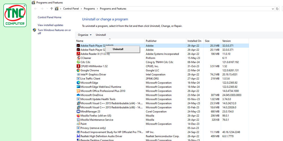Click the MindManager 23 icon
The image size is (283, 141).
point(78,111)
